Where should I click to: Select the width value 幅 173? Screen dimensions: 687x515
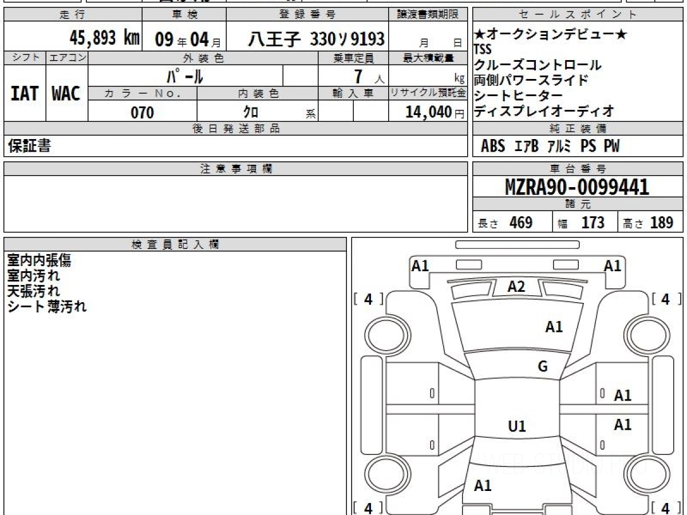pos(581,223)
